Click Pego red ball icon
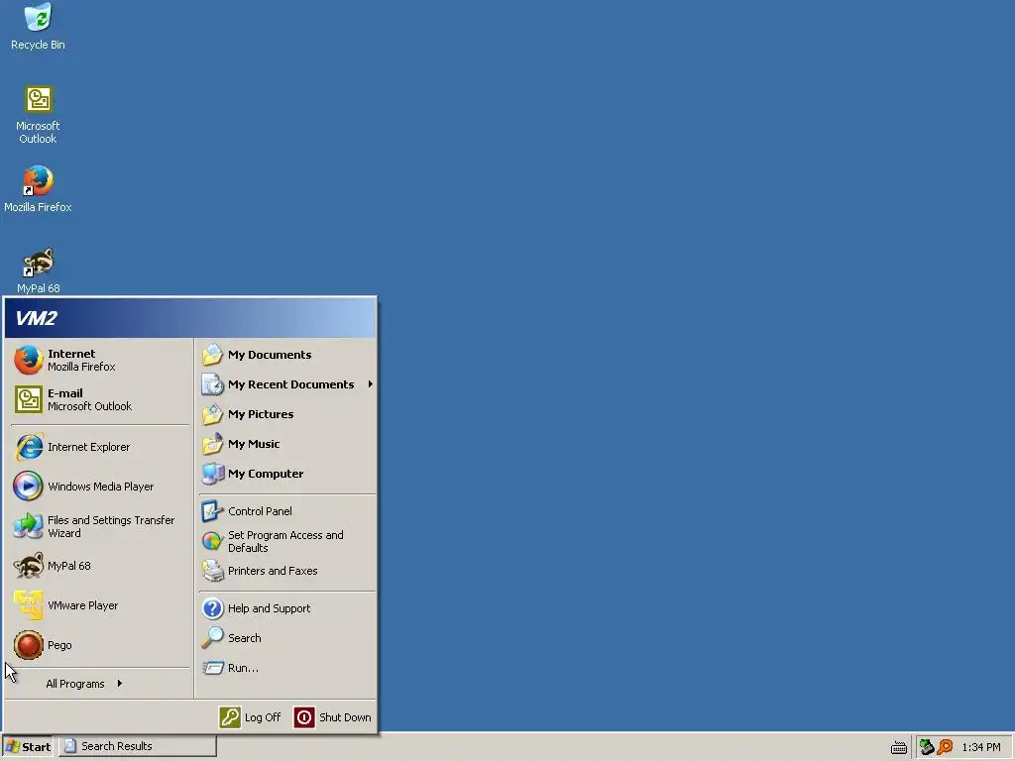Image resolution: width=1015 pixels, height=761 pixels. 29,645
